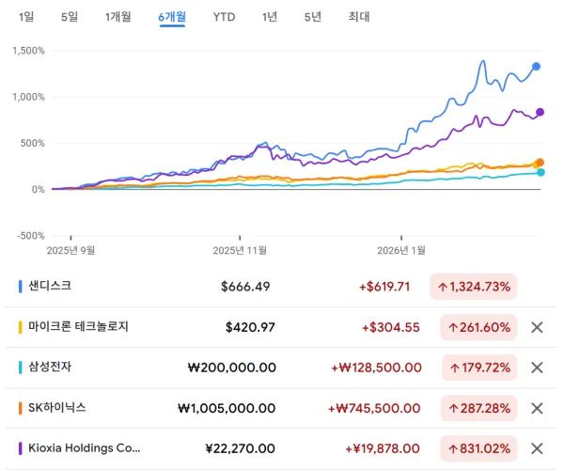
Task: Click 마이크론 yellow color marker
Action: pyautogui.click(x=20, y=327)
